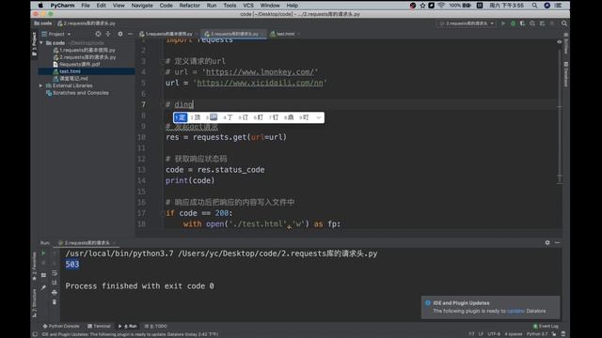Open the Navigate menu
The width and height of the screenshot is (602, 338).
point(142,6)
